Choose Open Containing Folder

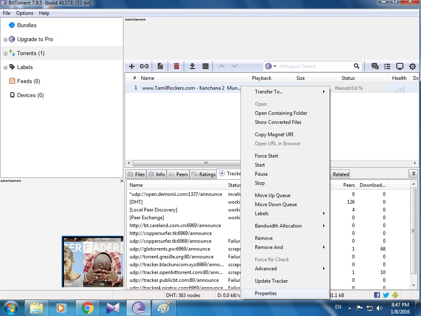coord(285,113)
